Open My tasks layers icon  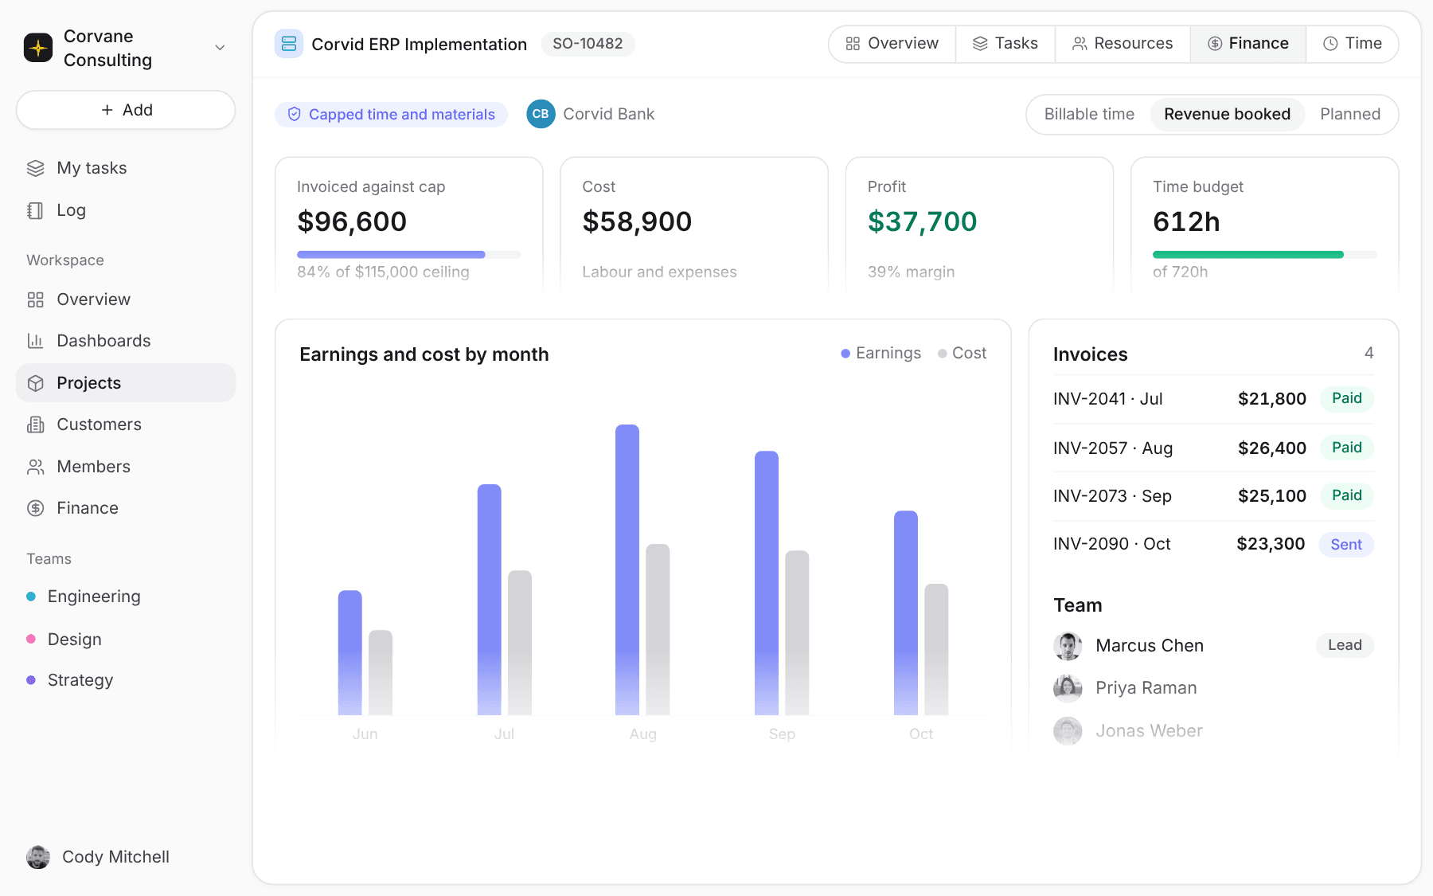pyautogui.click(x=36, y=168)
